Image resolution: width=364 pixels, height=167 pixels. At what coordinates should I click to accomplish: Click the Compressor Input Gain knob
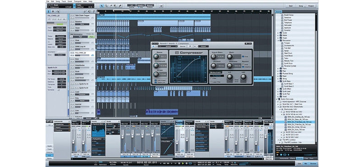(x=213, y=57)
